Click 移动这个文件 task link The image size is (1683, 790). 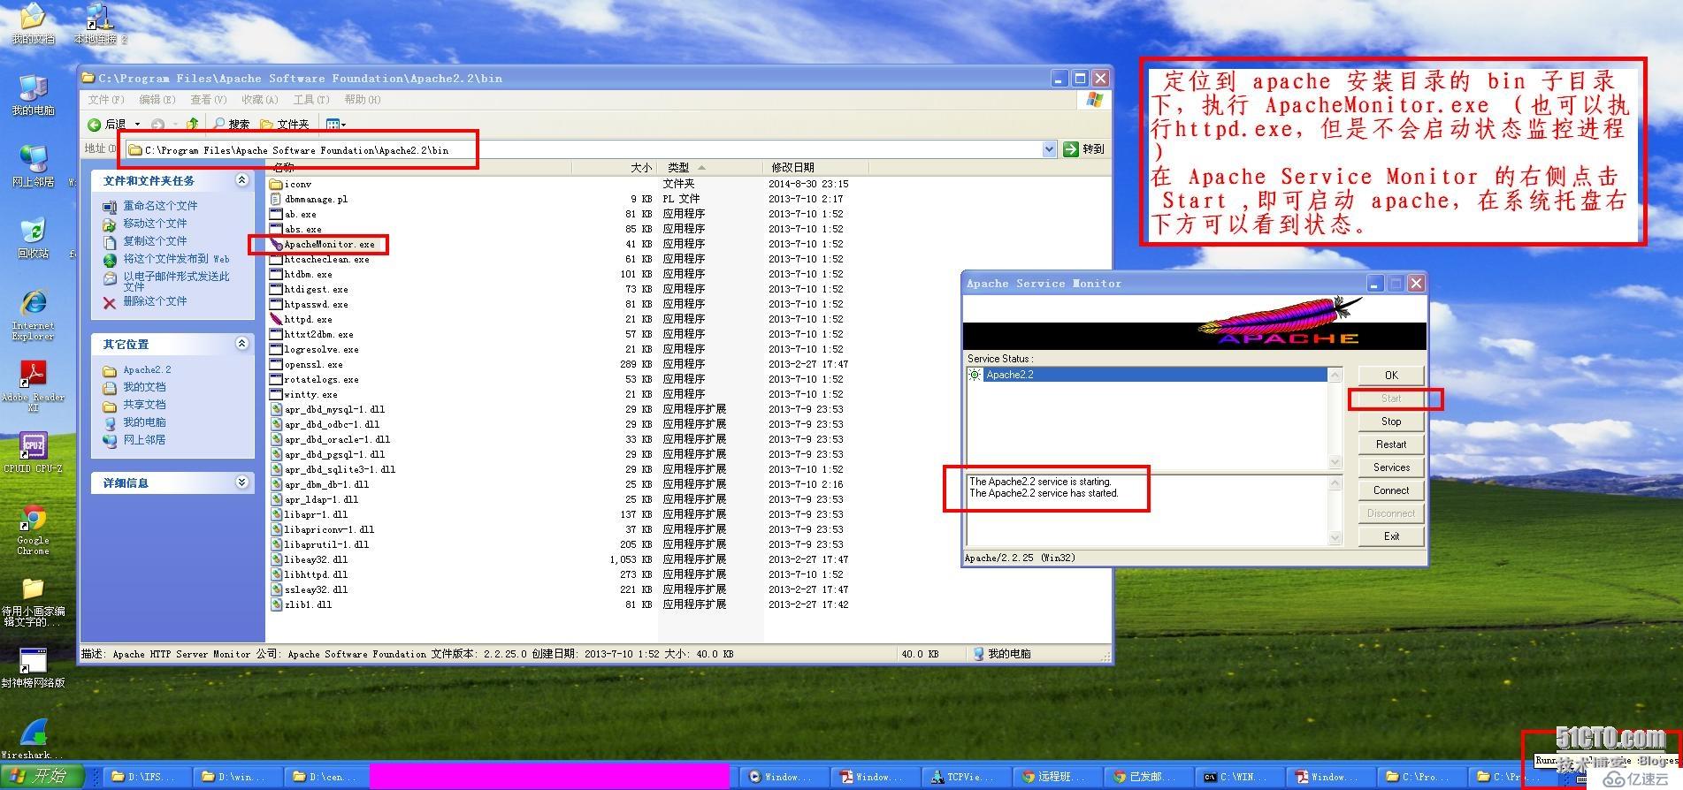coord(155,224)
